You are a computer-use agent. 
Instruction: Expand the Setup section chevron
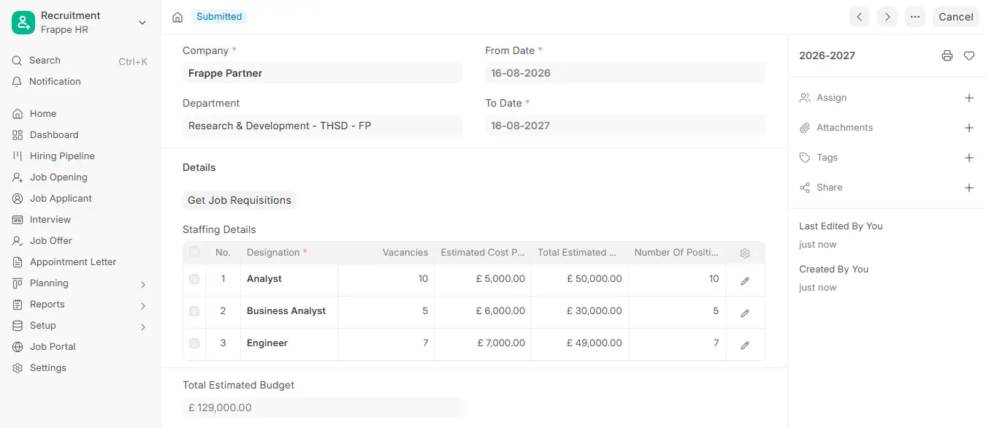coord(143,327)
